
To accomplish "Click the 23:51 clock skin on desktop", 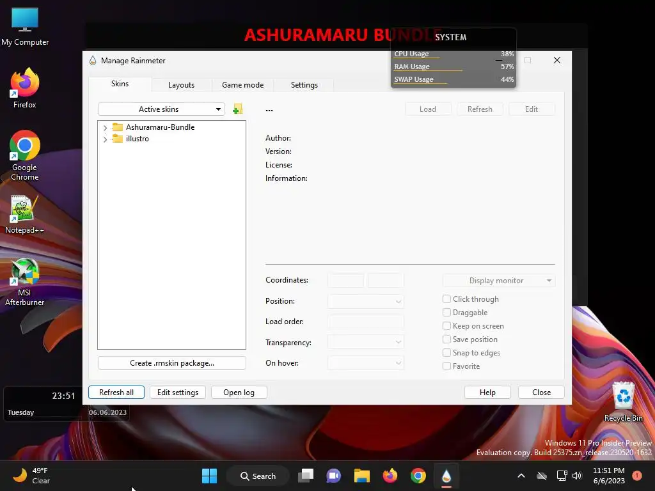I will click(x=63, y=396).
